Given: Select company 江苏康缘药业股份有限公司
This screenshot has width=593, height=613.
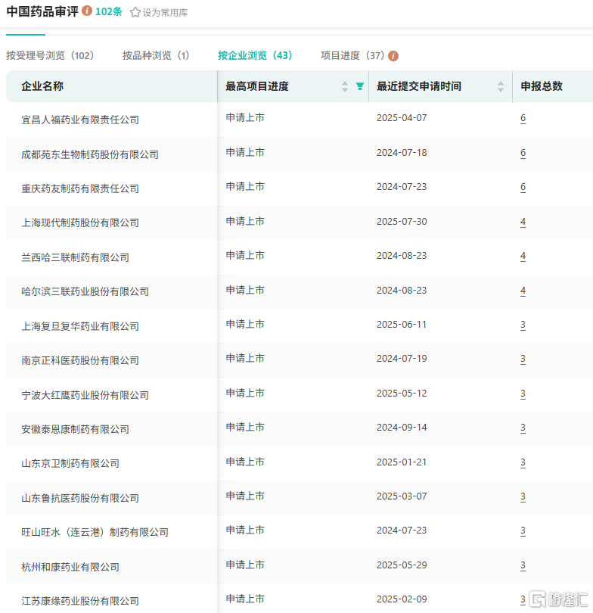Looking at the screenshot, I should (x=80, y=602).
